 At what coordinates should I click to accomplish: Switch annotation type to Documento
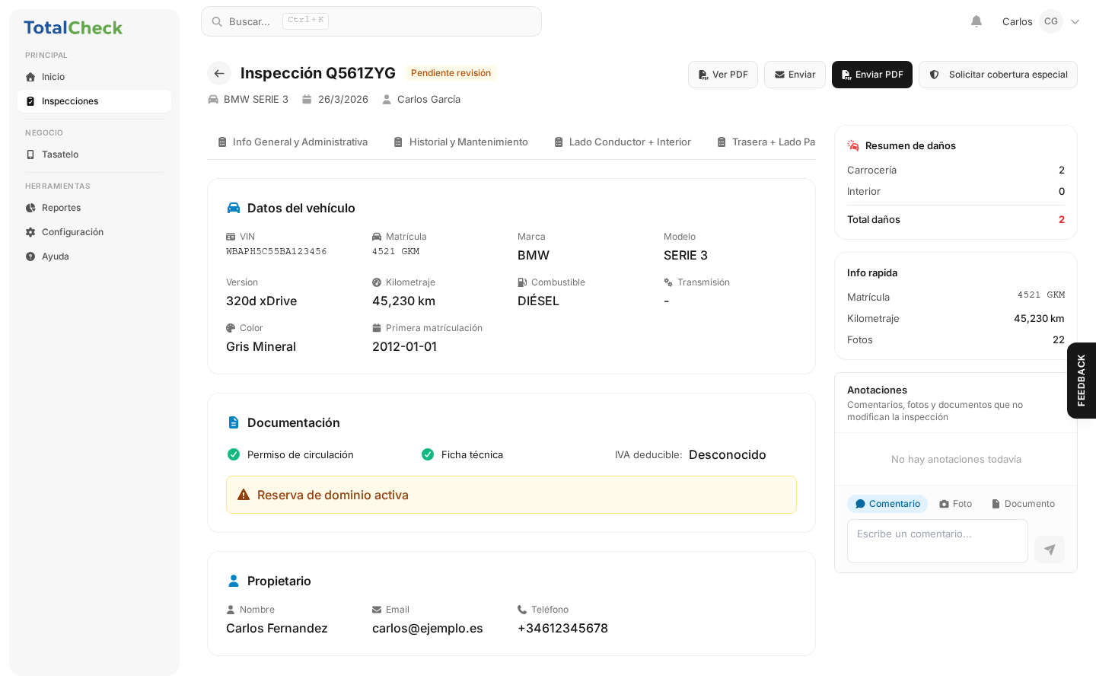pos(1023,504)
